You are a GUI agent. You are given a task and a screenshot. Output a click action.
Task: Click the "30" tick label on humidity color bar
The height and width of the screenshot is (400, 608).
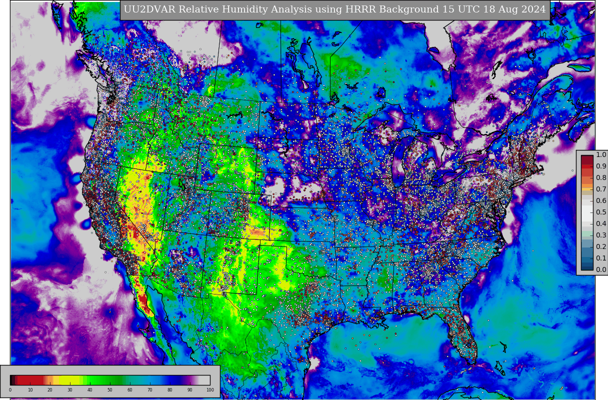click(70, 390)
